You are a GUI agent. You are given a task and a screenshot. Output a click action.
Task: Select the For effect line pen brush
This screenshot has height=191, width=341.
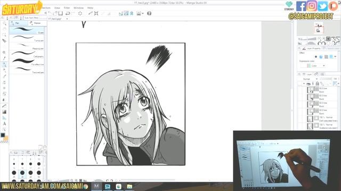click(27, 62)
